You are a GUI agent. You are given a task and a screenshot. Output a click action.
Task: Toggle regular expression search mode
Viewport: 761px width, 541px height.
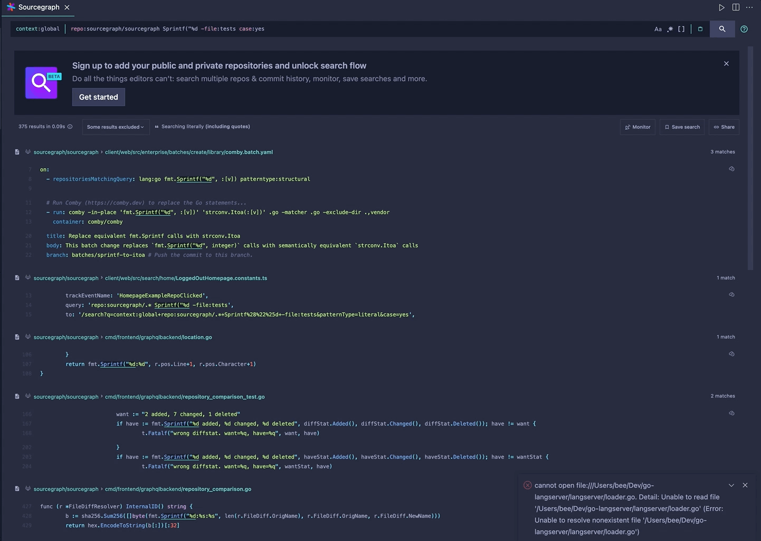tap(670, 29)
